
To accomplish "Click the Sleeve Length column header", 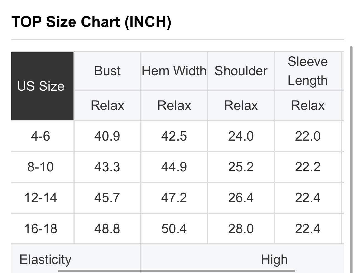I will pos(308,71).
